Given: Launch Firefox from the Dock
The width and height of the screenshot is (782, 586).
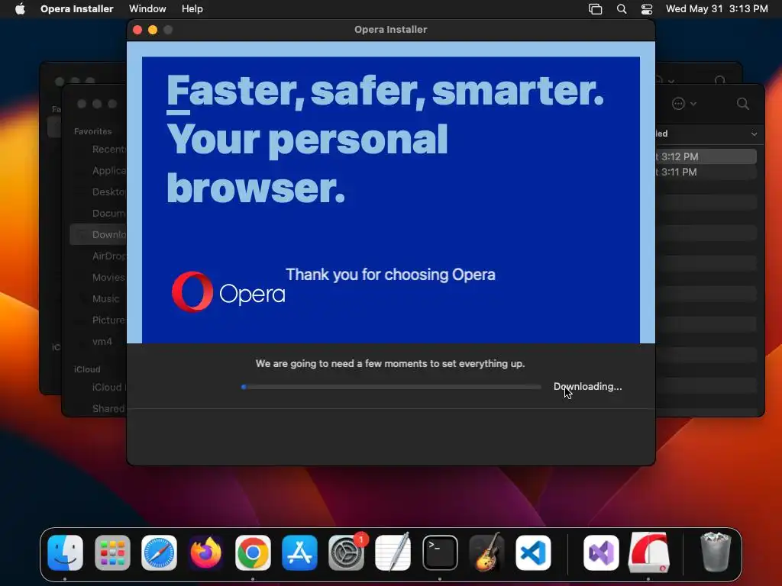Looking at the screenshot, I should (x=206, y=552).
